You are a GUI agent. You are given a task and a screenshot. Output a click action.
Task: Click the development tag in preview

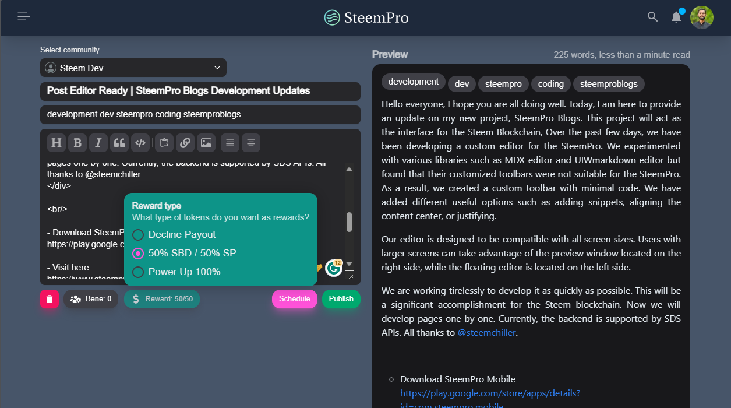coord(414,82)
